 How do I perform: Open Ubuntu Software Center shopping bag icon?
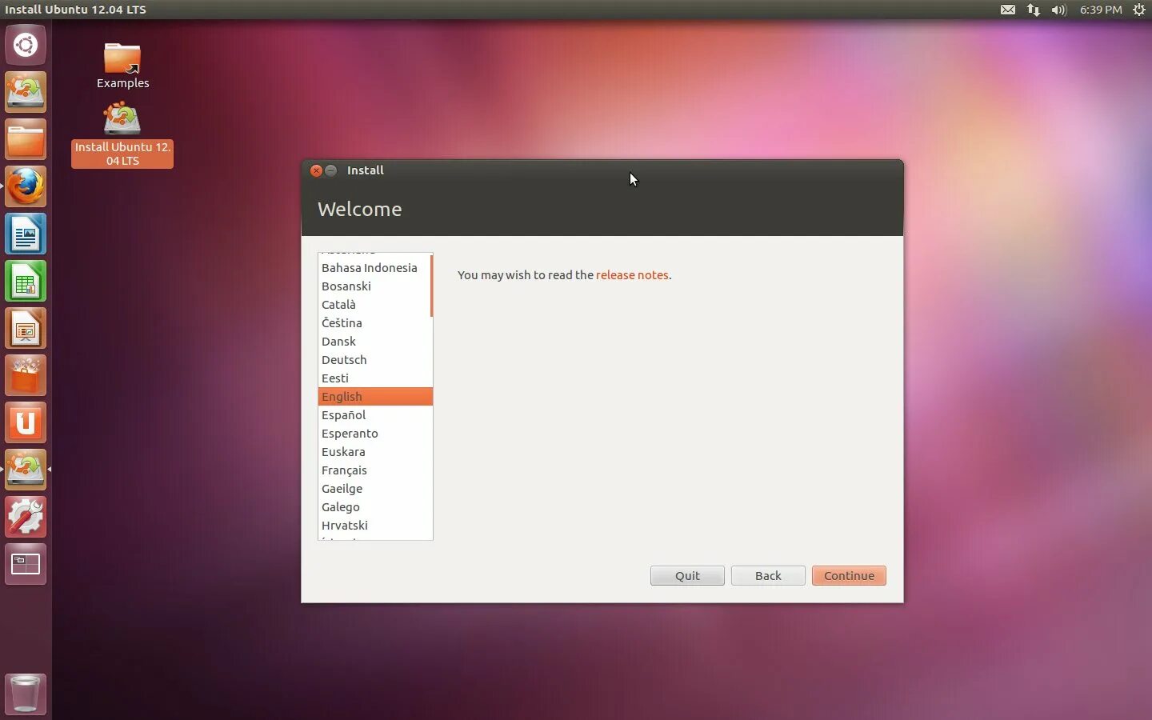(x=26, y=375)
